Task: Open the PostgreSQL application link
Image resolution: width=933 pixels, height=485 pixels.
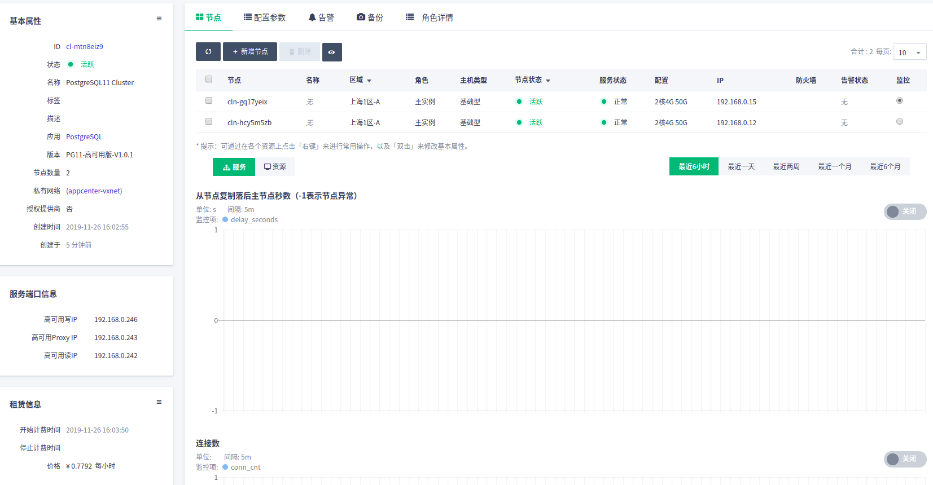Action: pyautogui.click(x=84, y=137)
